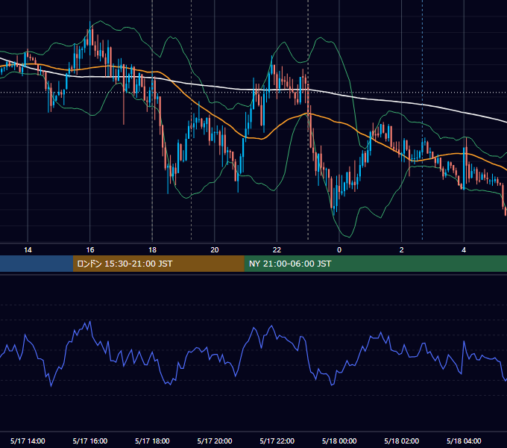Click the 5/17 18:00 date label
This screenshot has height=448, width=507.
coord(152,441)
